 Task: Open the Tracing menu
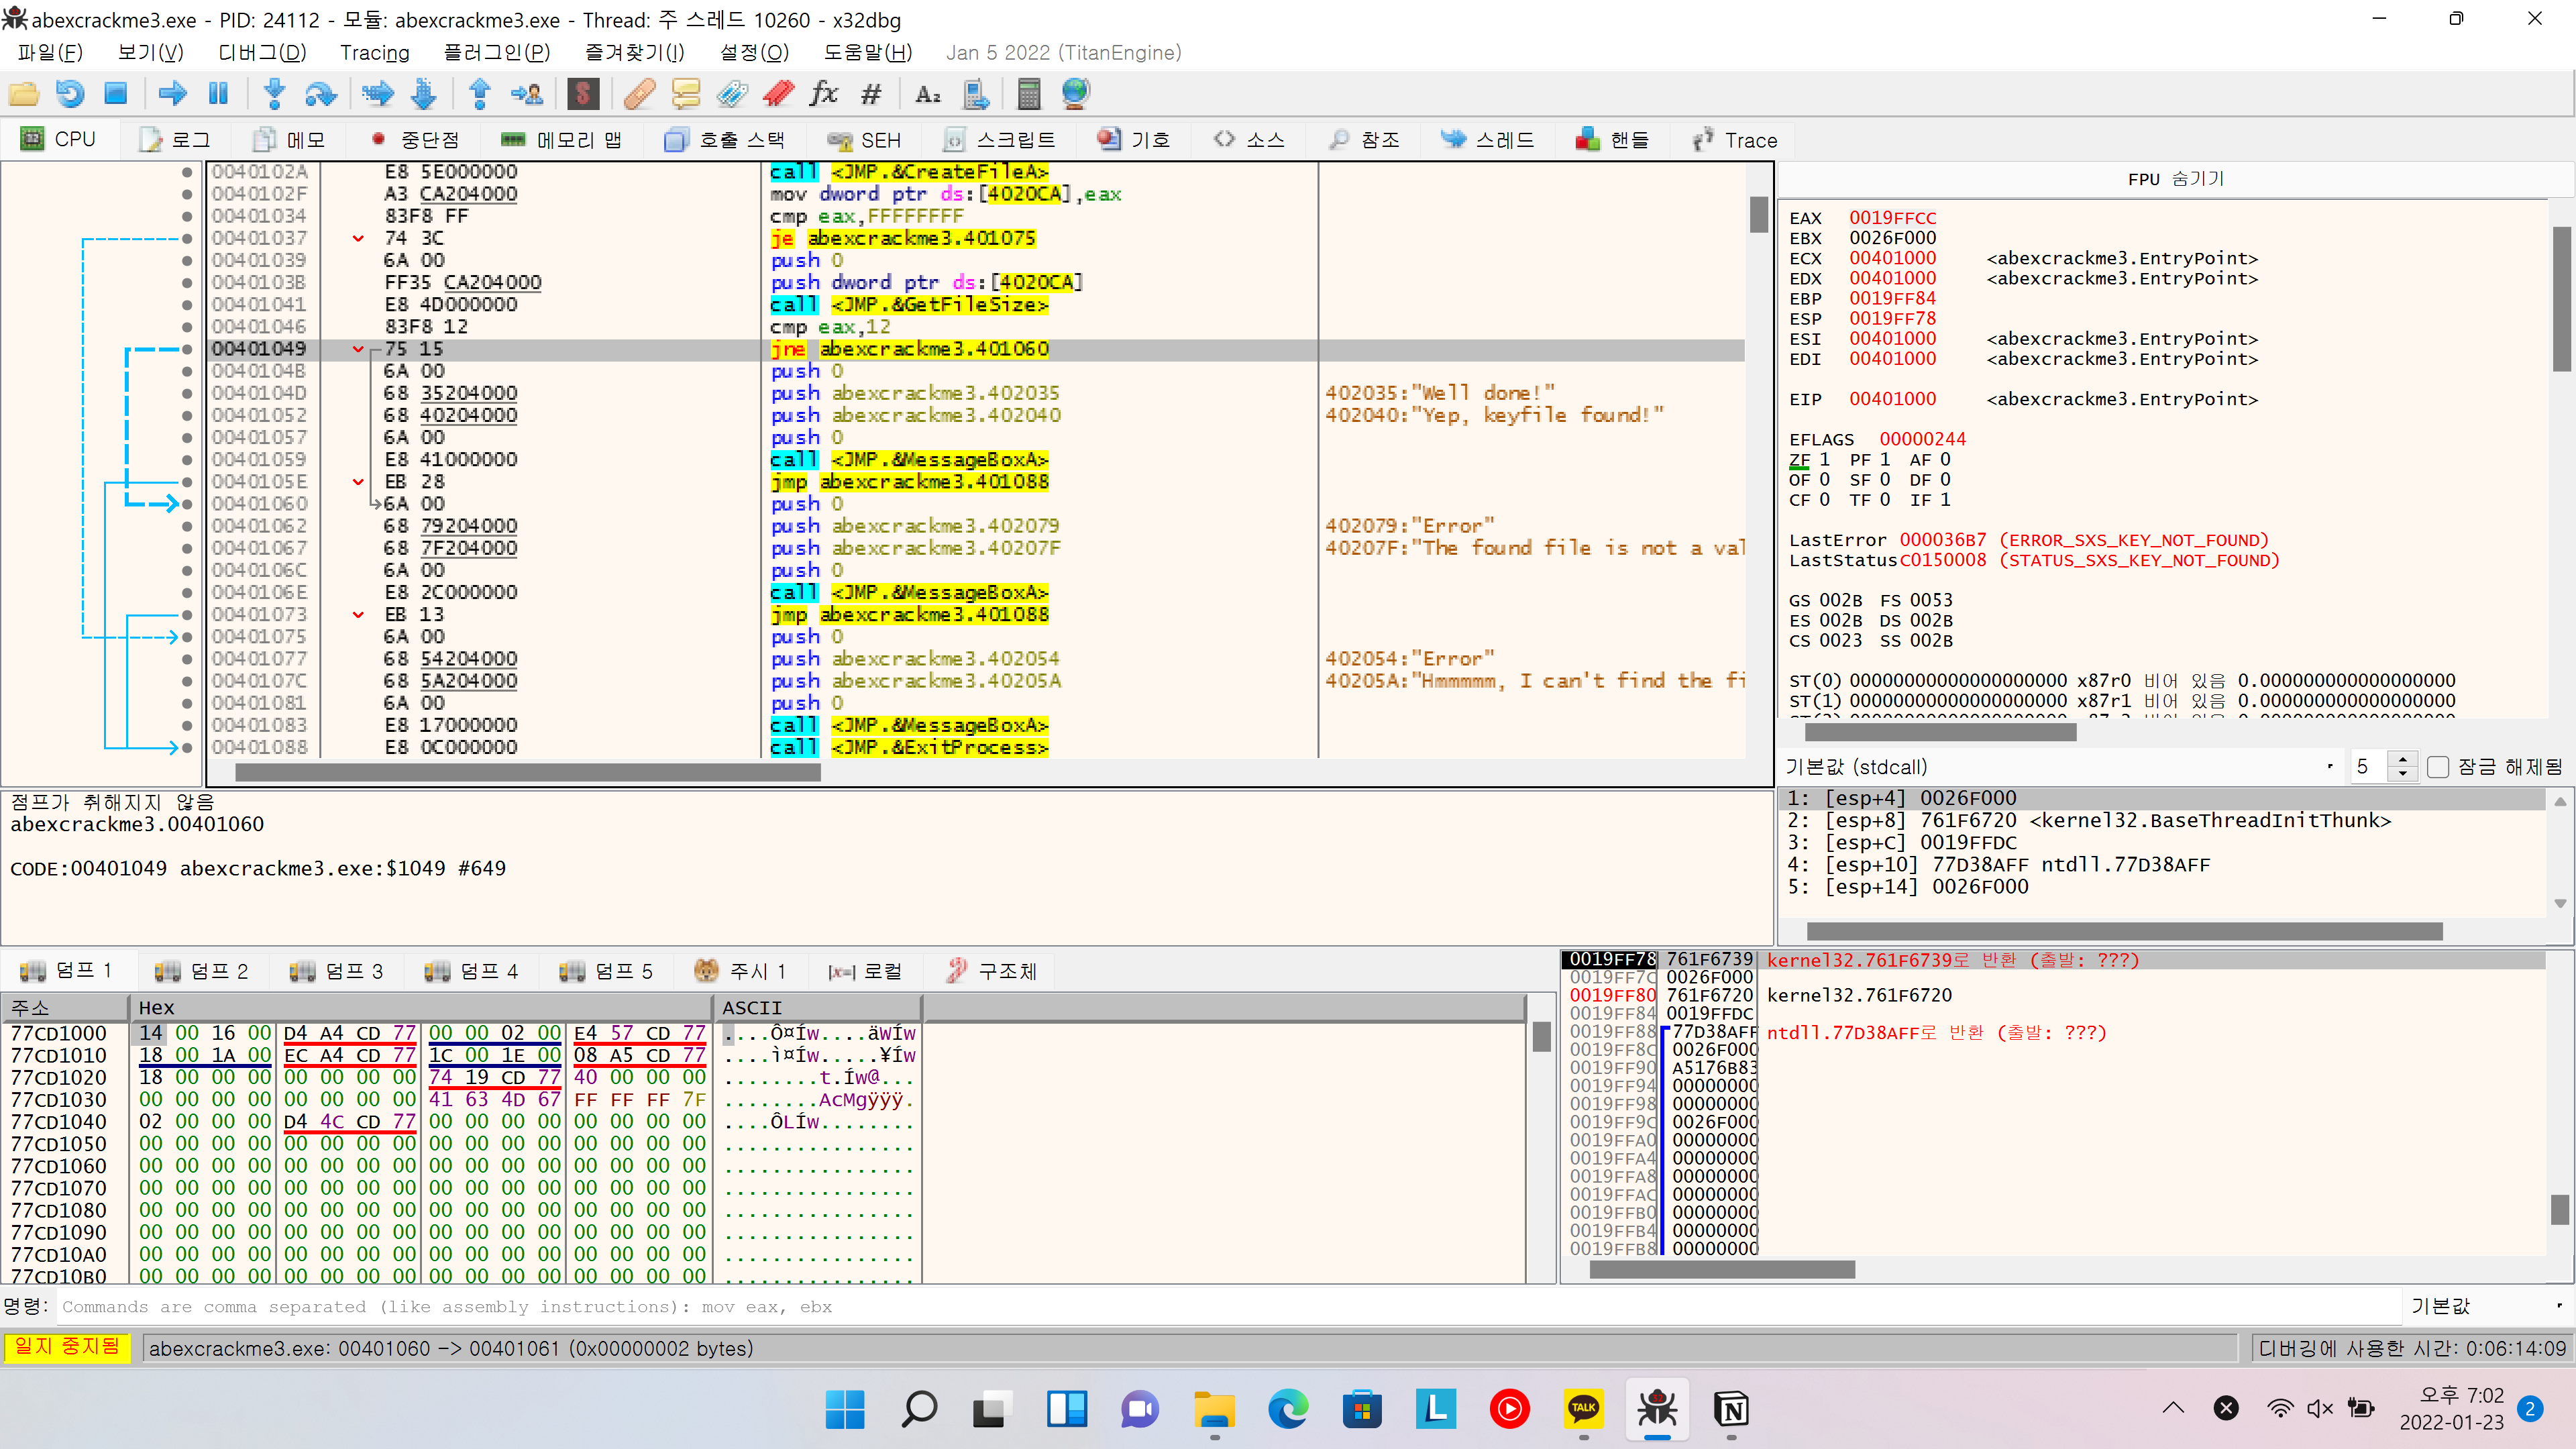coord(374,53)
